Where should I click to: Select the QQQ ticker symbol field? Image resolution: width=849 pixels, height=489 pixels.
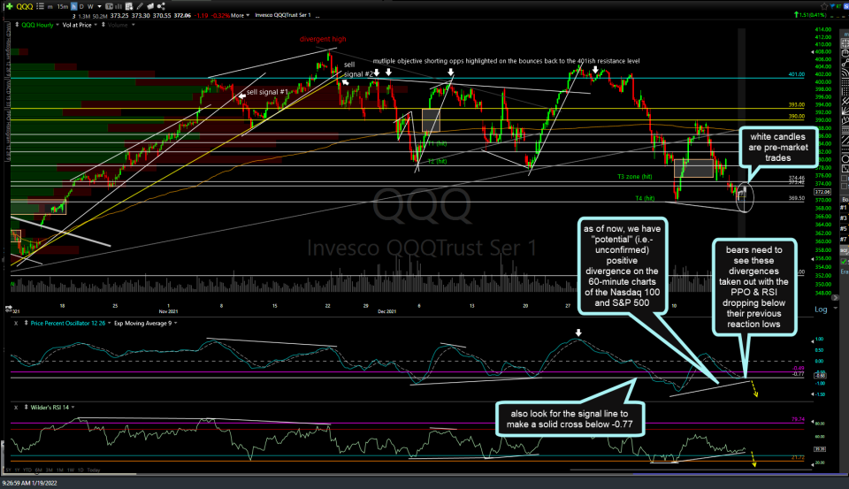[25, 6]
